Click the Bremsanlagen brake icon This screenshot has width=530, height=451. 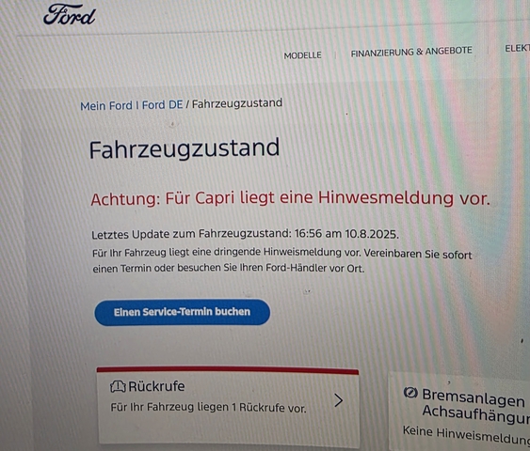[410, 393]
